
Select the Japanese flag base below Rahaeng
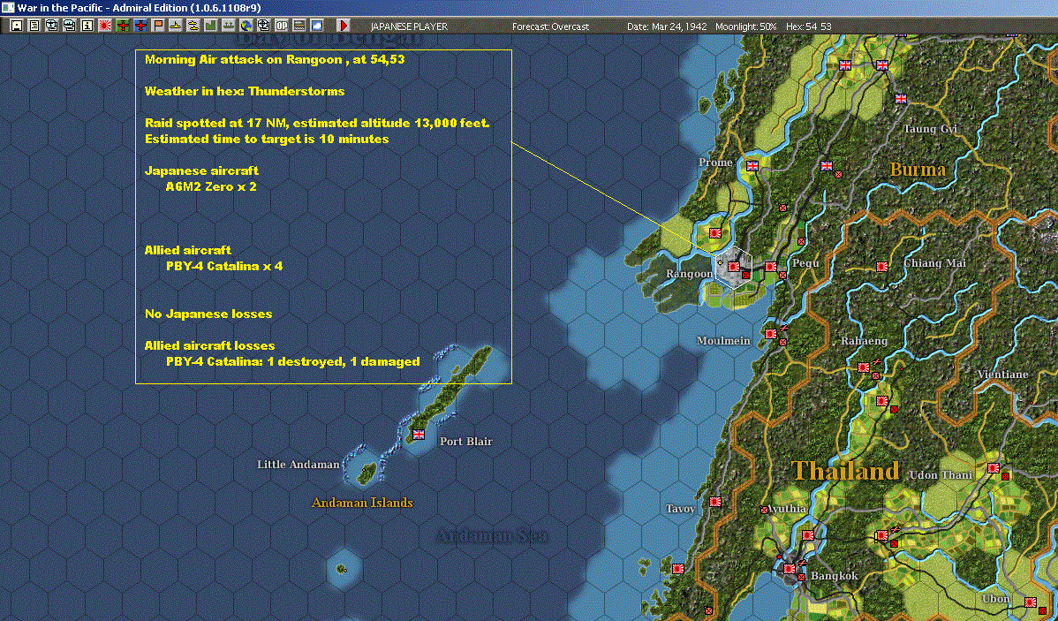pyautogui.click(x=863, y=367)
